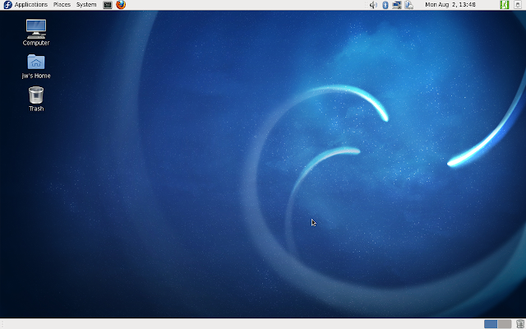This screenshot has width=526, height=329.
Task: Switch to the second workspace
Action: tap(504, 324)
